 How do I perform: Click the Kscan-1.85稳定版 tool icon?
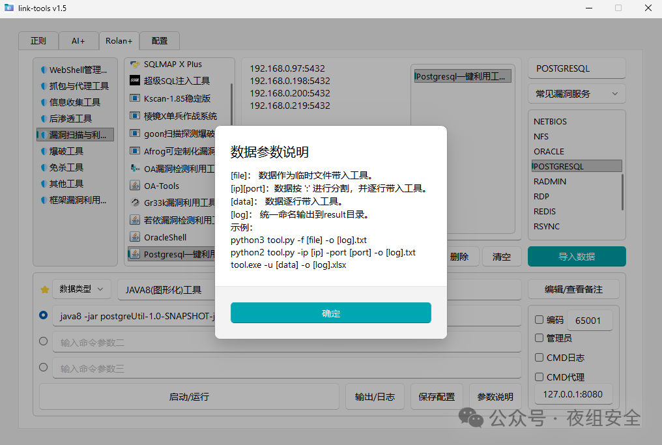135,98
